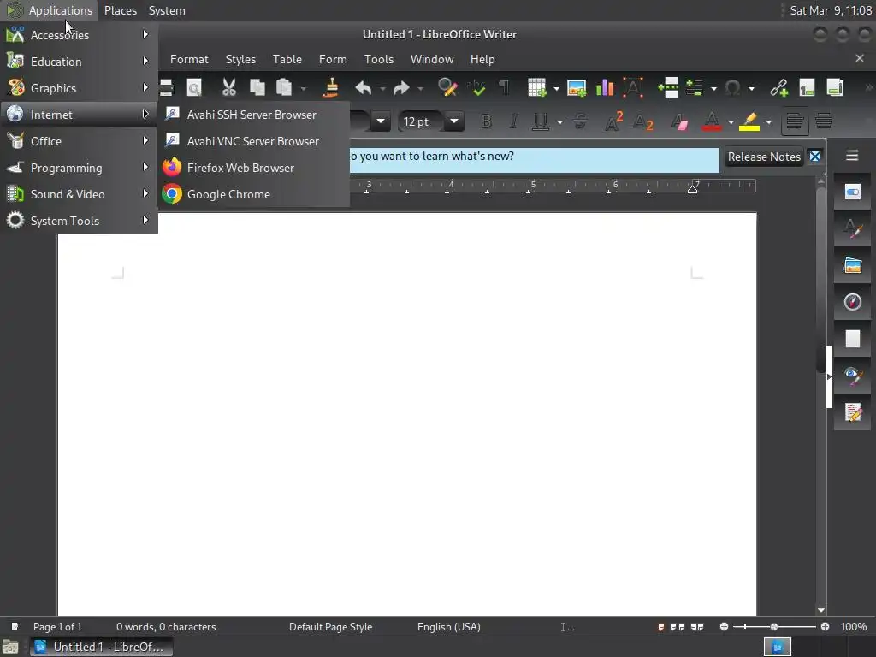Open the font name dropdown arrow

(381, 121)
